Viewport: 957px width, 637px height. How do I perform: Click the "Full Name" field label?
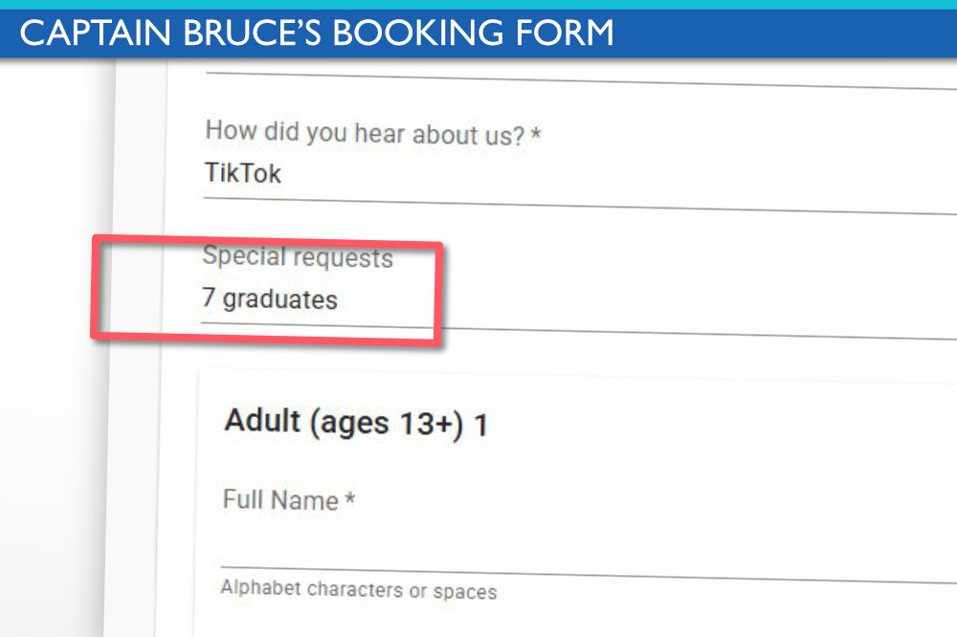coord(280,500)
